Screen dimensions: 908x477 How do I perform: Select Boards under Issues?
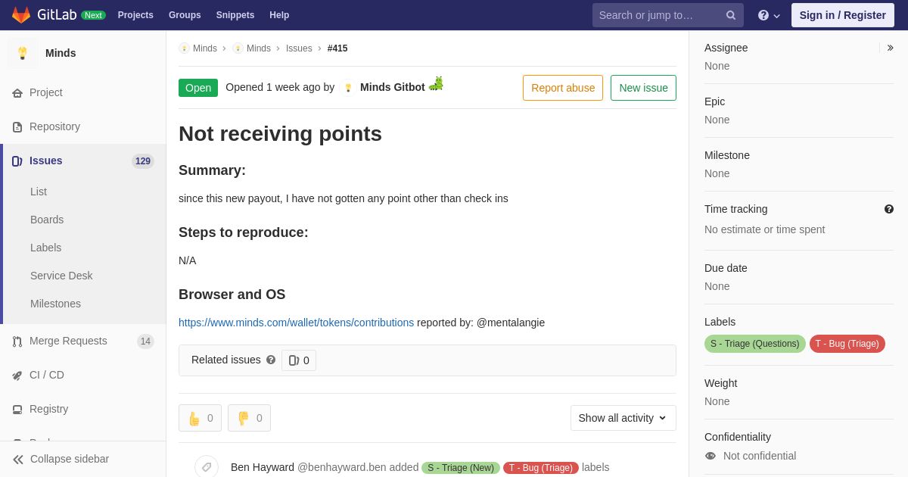tap(47, 220)
